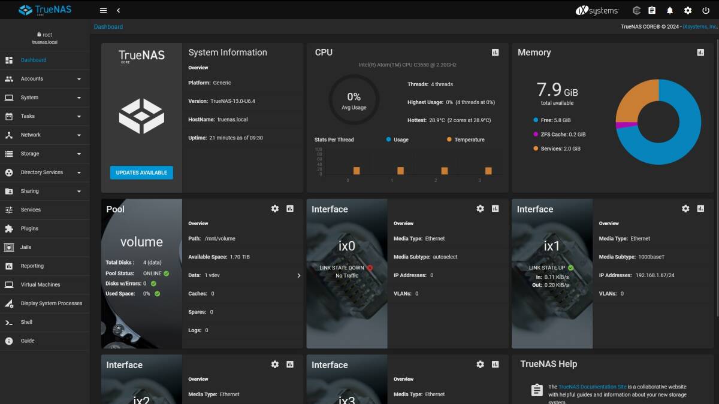Expand the Accounts menu
Image resolution: width=719 pixels, height=404 pixels.
(x=32, y=78)
